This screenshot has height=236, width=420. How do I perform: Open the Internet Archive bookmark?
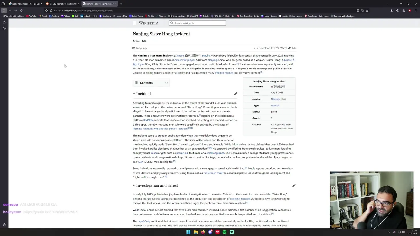pos(177,16)
